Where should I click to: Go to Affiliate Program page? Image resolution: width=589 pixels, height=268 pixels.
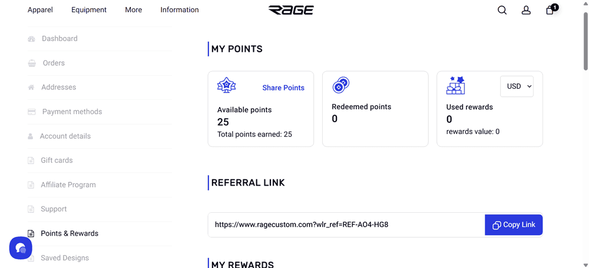pyautogui.click(x=68, y=185)
